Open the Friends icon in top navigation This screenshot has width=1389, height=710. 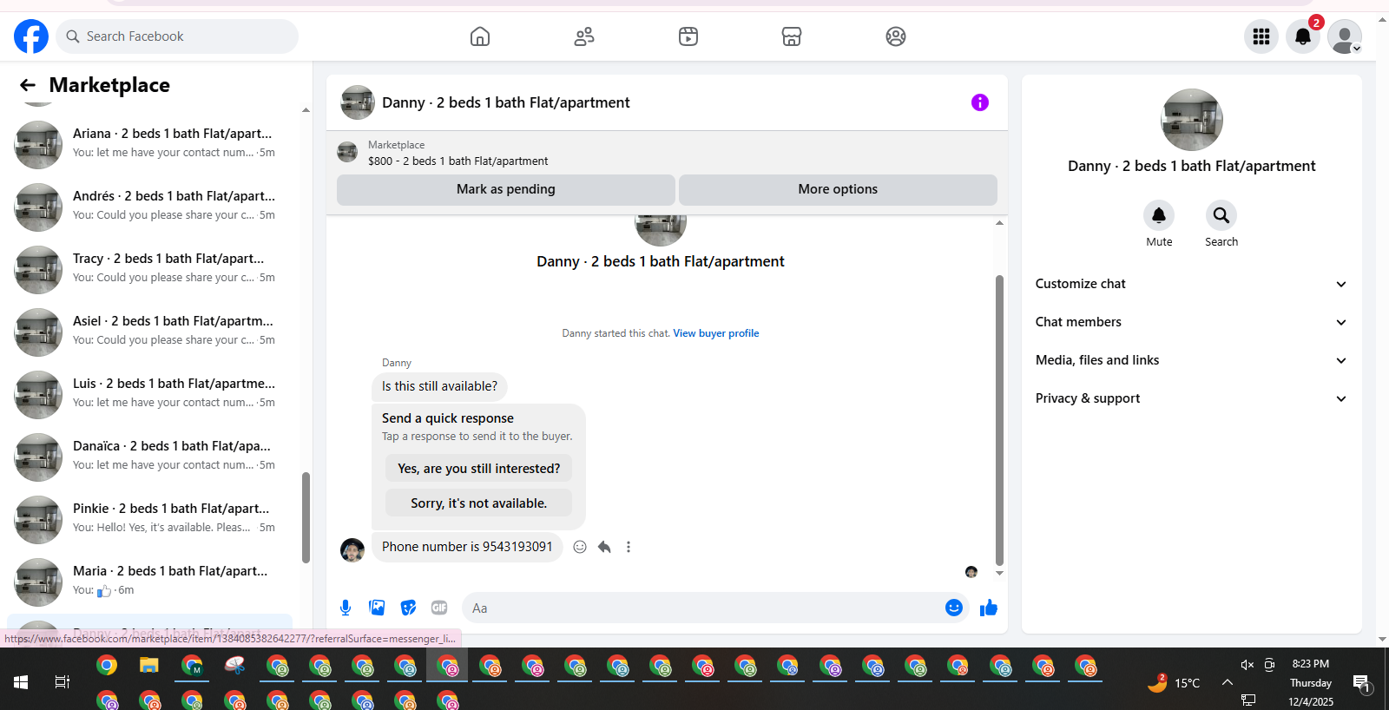point(584,36)
